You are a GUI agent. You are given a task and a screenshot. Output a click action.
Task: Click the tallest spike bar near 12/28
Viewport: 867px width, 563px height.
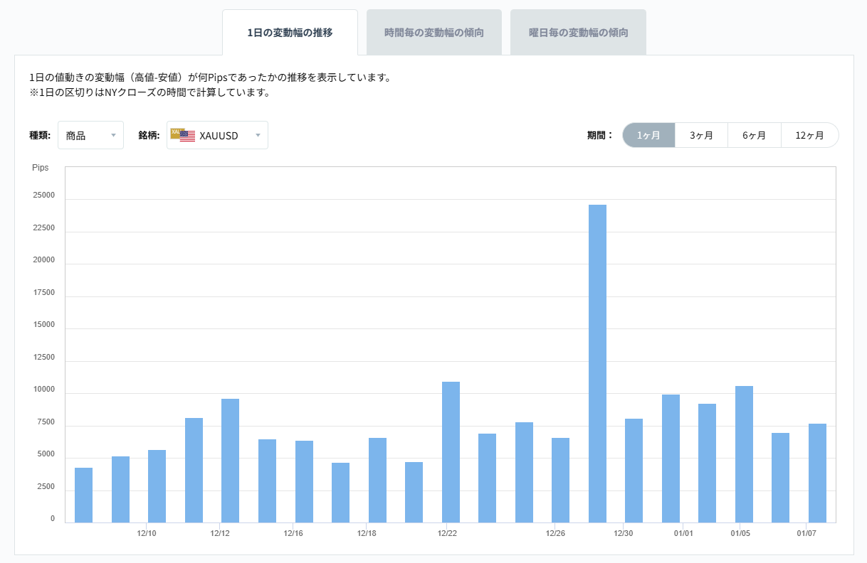pyautogui.click(x=598, y=355)
